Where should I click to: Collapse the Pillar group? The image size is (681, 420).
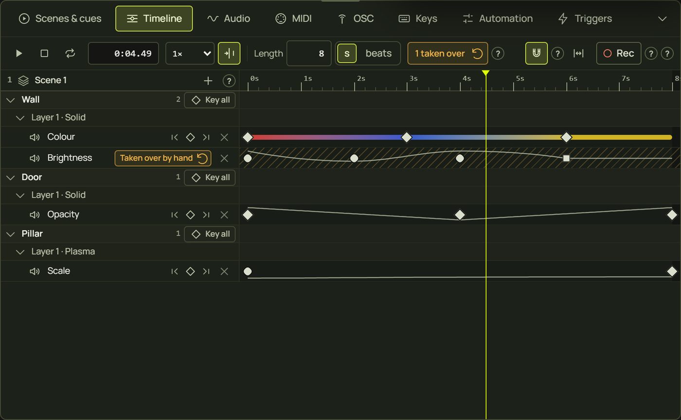tap(10, 234)
